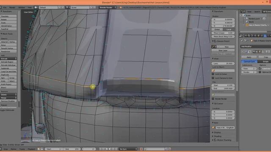Viewport: 271px width, 152px height.
Task: Click the Outliner editor type icon
Action: coord(243,11)
